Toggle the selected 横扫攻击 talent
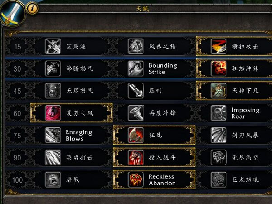 coord(234,46)
